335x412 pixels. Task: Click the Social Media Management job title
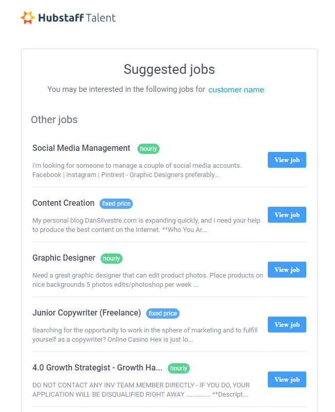(81, 148)
